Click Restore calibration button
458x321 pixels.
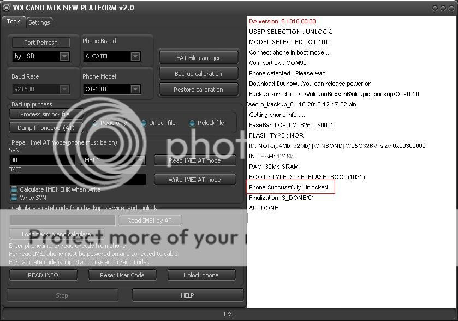[x=198, y=90]
